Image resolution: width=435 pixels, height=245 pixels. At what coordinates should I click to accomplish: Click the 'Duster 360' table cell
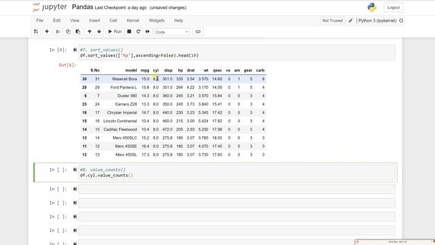(127, 95)
